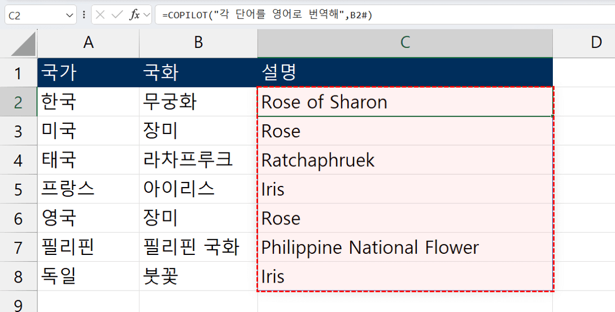The height and width of the screenshot is (312, 615).
Task: Select the row 1 header
Action: tap(18, 73)
